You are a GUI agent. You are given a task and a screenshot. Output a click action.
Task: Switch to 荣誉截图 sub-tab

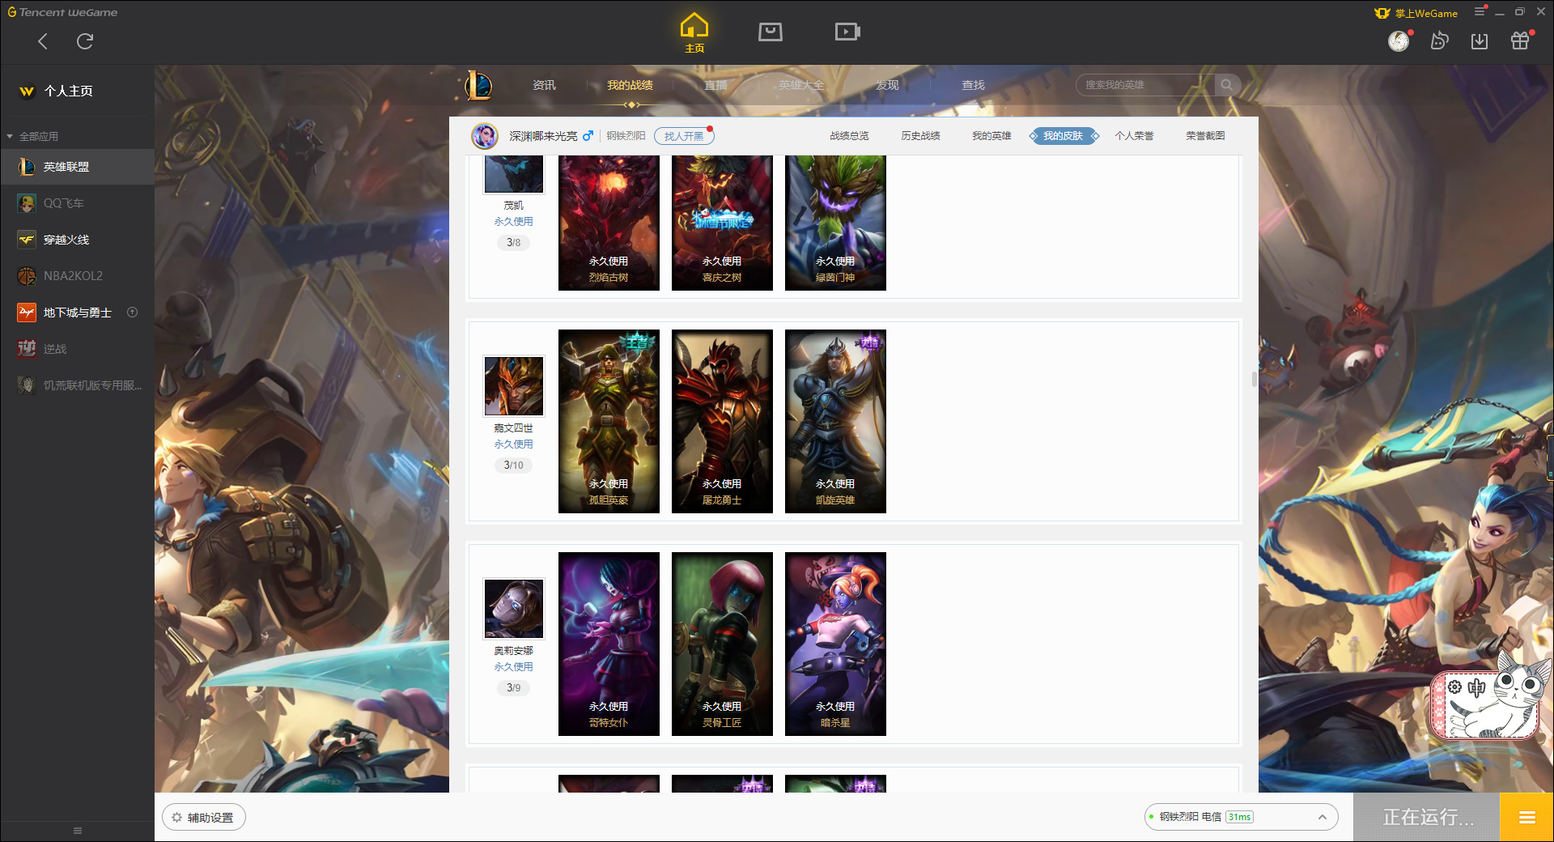(x=1205, y=136)
